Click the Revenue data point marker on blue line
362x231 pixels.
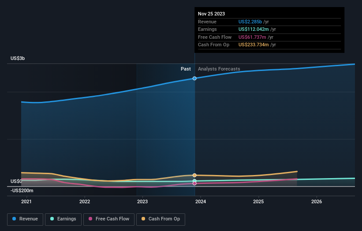(x=194, y=78)
